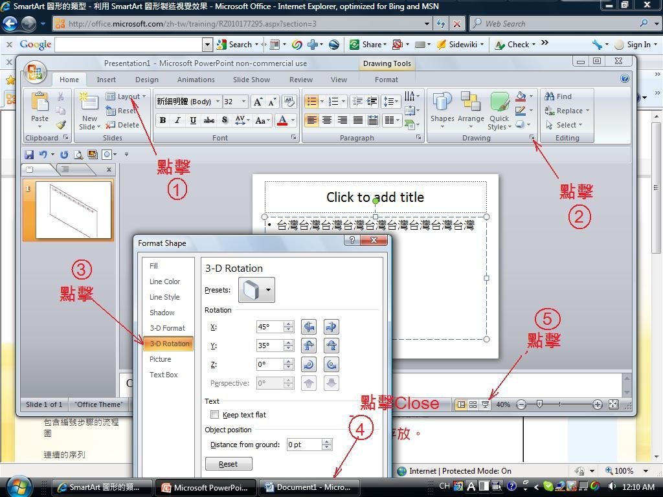Click the rotate right icon for X
Screen dimensions: 663x497
click(x=331, y=327)
